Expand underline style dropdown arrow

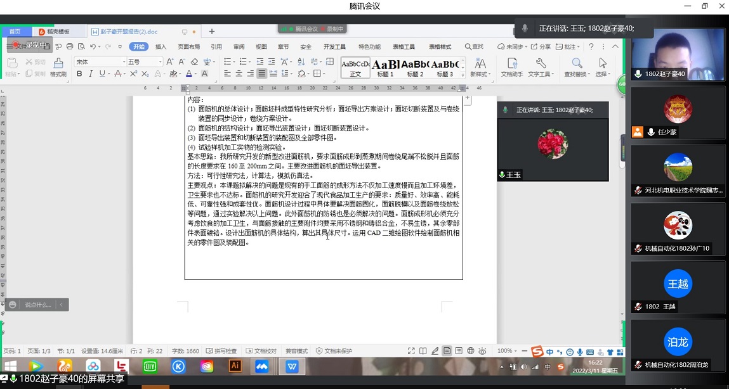point(108,73)
